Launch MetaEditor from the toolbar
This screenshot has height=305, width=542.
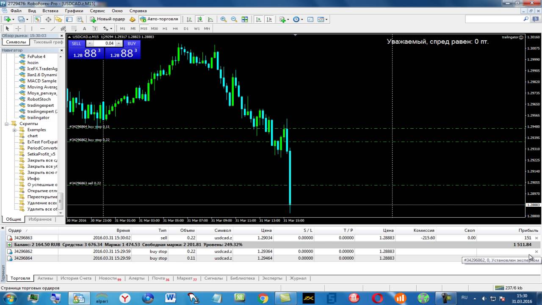click(133, 19)
